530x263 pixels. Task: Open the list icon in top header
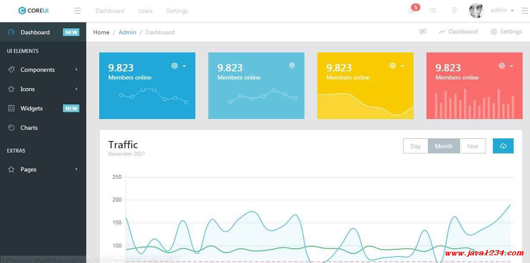433,10
